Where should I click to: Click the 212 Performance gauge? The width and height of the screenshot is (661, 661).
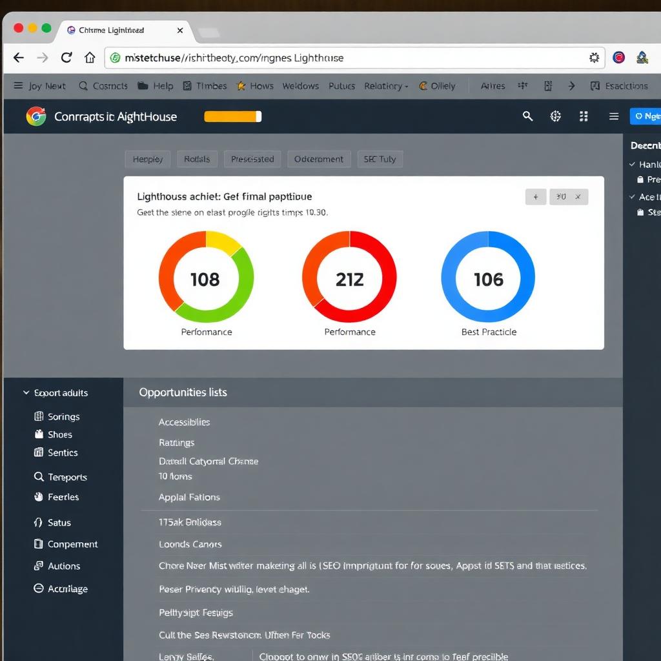[x=349, y=277]
